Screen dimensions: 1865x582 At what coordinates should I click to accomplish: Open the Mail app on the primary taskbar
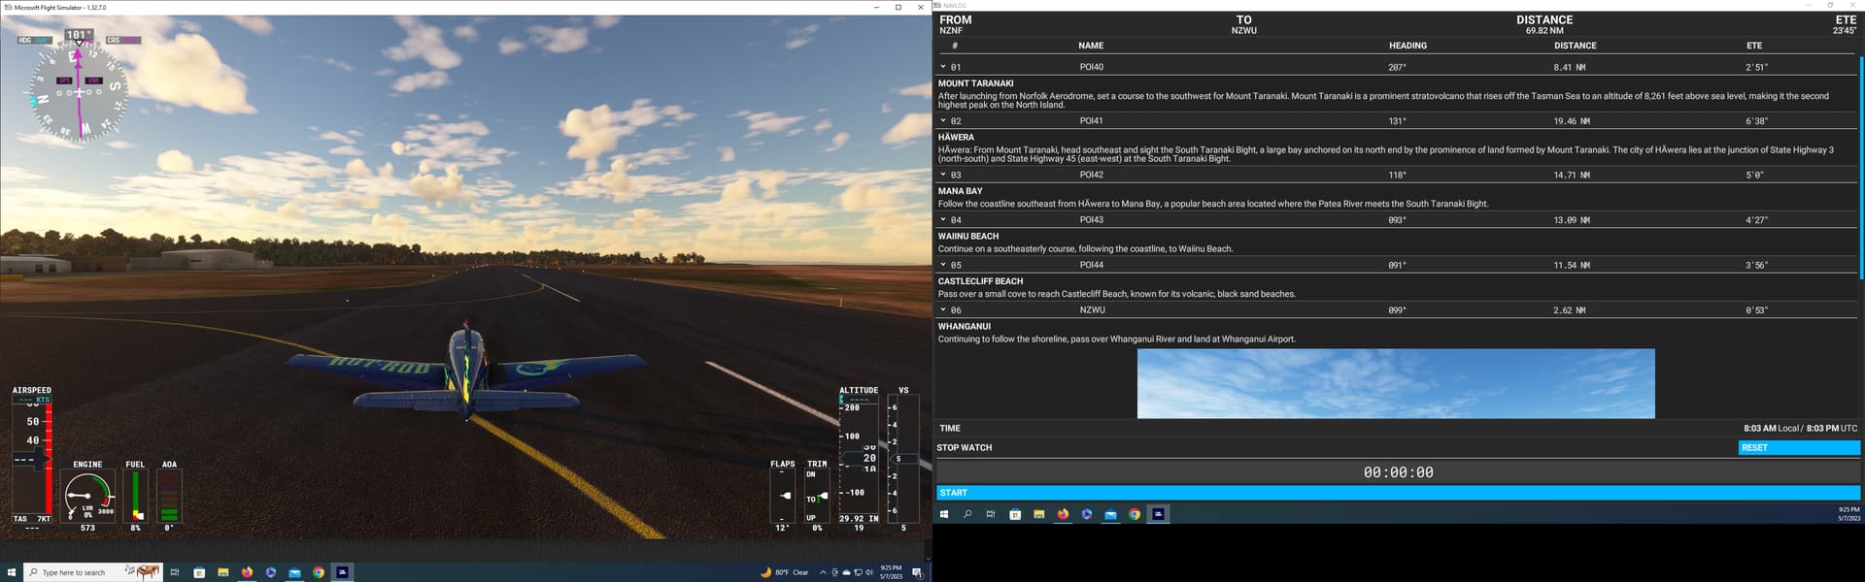[294, 572]
